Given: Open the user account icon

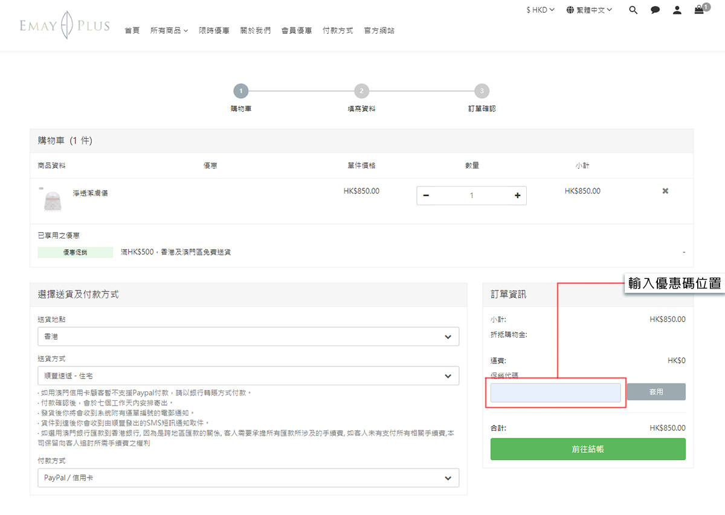Looking at the screenshot, I should 677,10.
